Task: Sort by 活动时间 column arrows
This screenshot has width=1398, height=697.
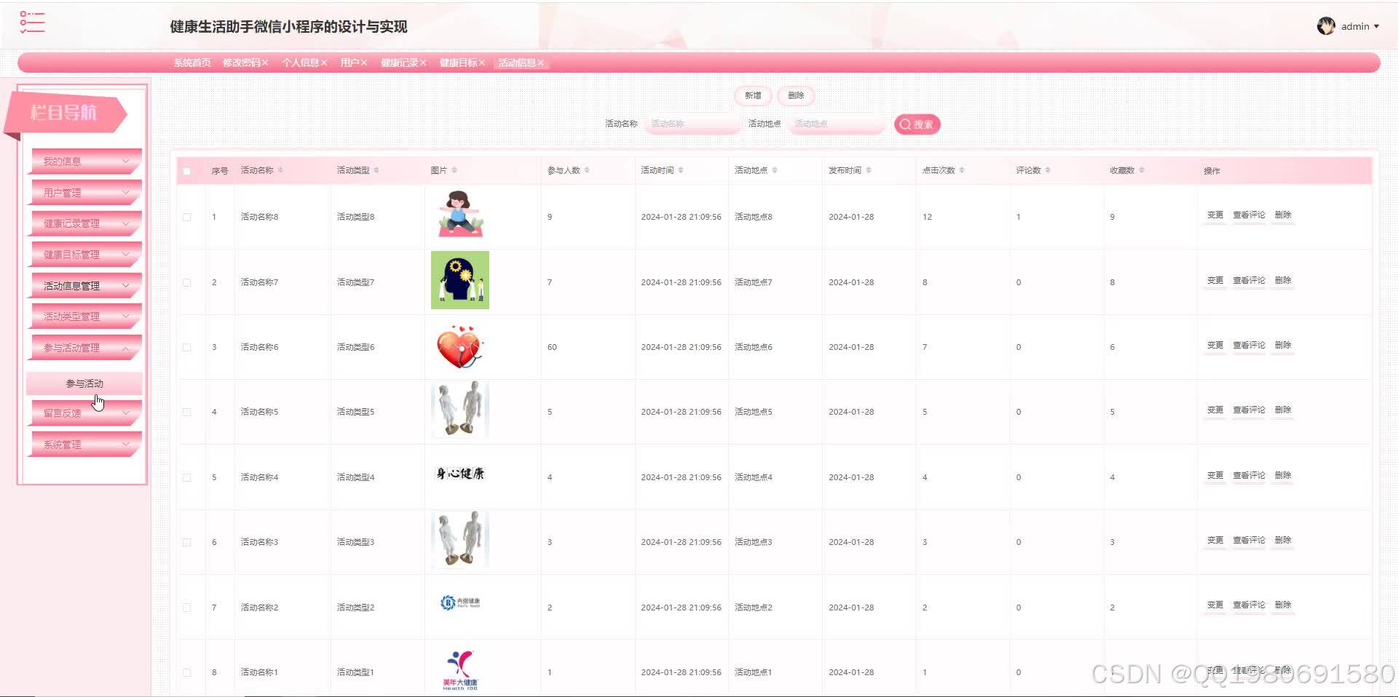Action: click(681, 170)
